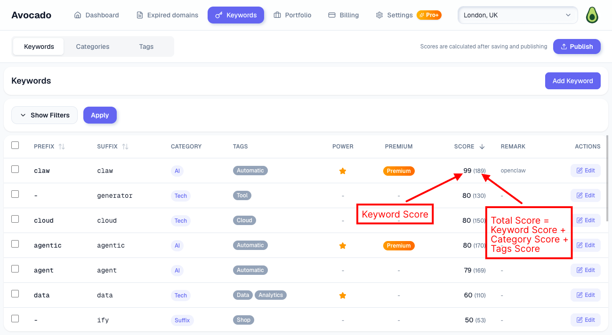Click the Publish button
This screenshot has height=335, width=612.
(577, 47)
